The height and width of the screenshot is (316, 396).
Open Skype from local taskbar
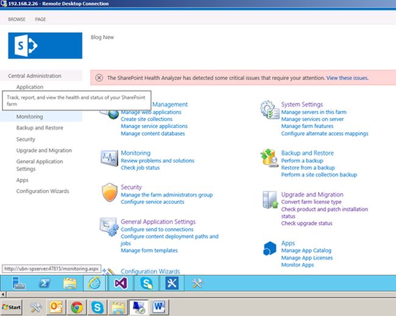[x=97, y=307]
